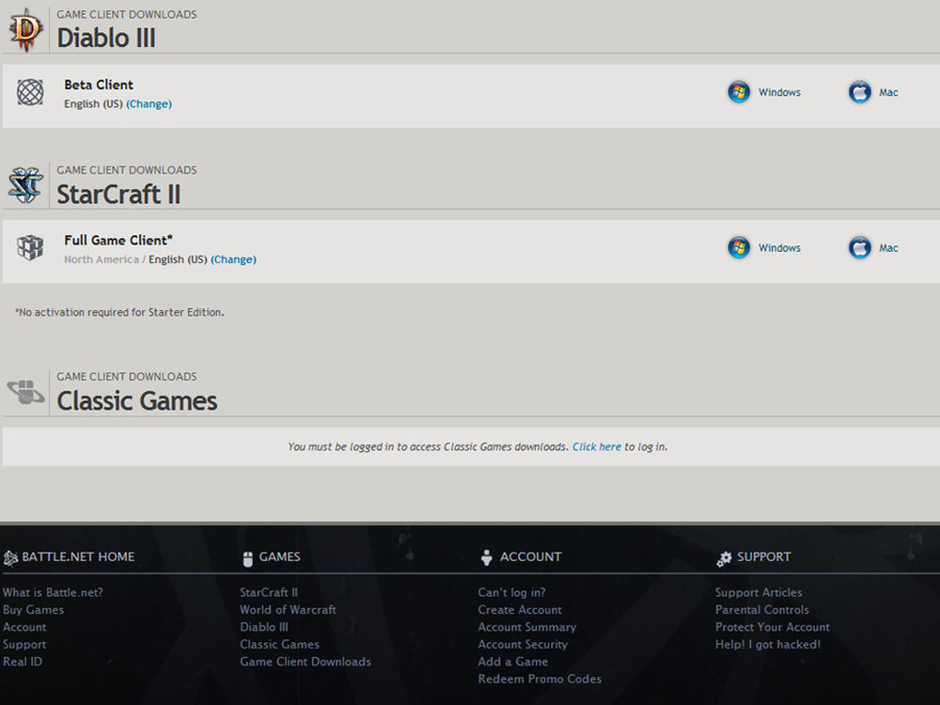Open Protect Your Account footer link
The width and height of the screenshot is (940, 705).
point(772,627)
